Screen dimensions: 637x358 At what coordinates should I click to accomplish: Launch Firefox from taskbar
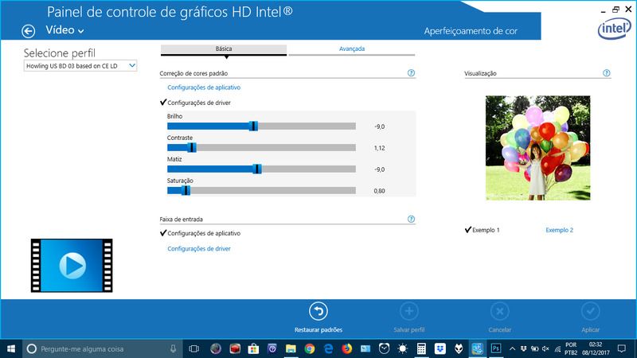point(347,348)
